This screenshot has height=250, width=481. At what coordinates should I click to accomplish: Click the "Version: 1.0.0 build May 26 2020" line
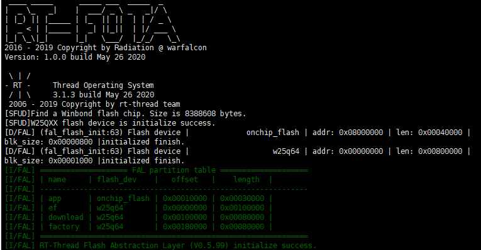[75, 57]
